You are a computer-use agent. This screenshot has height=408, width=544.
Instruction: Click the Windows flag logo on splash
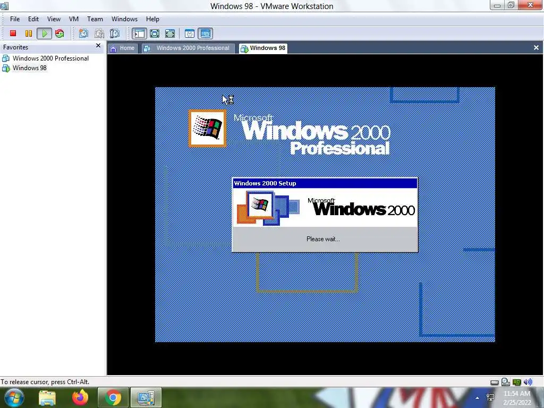coord(207,129)
